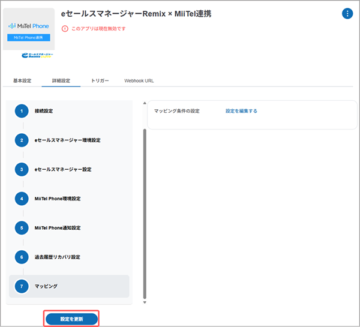Select the 接続設定 step label
This screenshot has height=327, width=360.
(44, 111)
